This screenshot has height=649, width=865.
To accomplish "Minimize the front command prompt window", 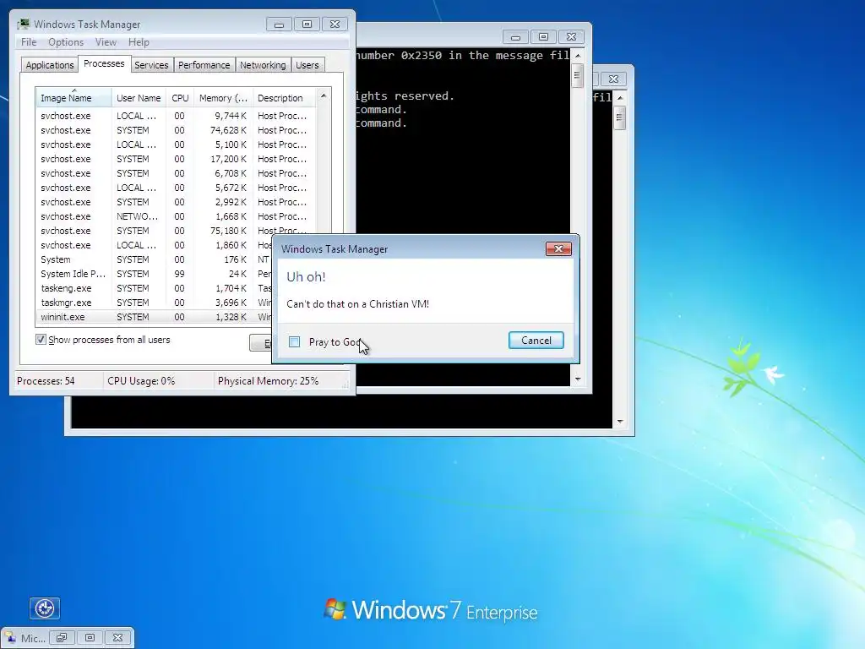I will (x=516, y=37).
